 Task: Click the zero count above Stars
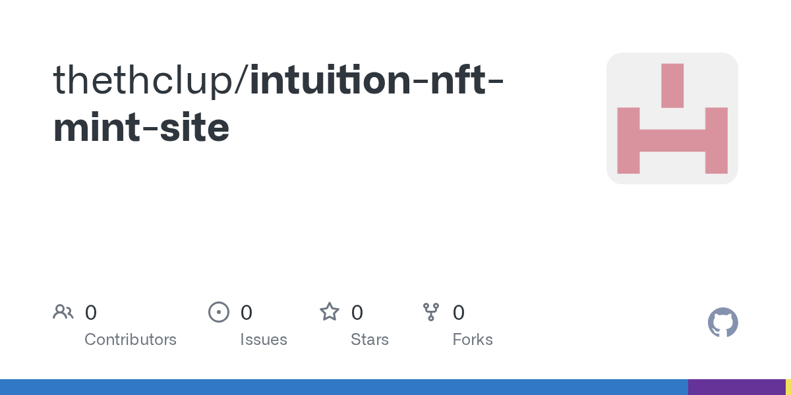pos(357,313)
